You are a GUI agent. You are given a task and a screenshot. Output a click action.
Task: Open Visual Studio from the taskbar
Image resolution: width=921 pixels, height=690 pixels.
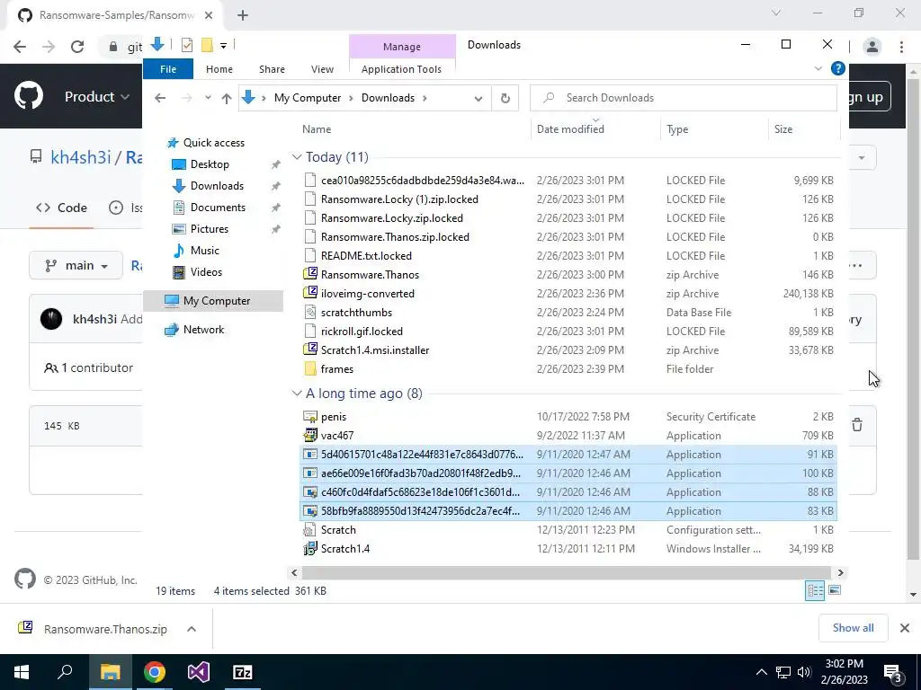(x=199, y=672)
